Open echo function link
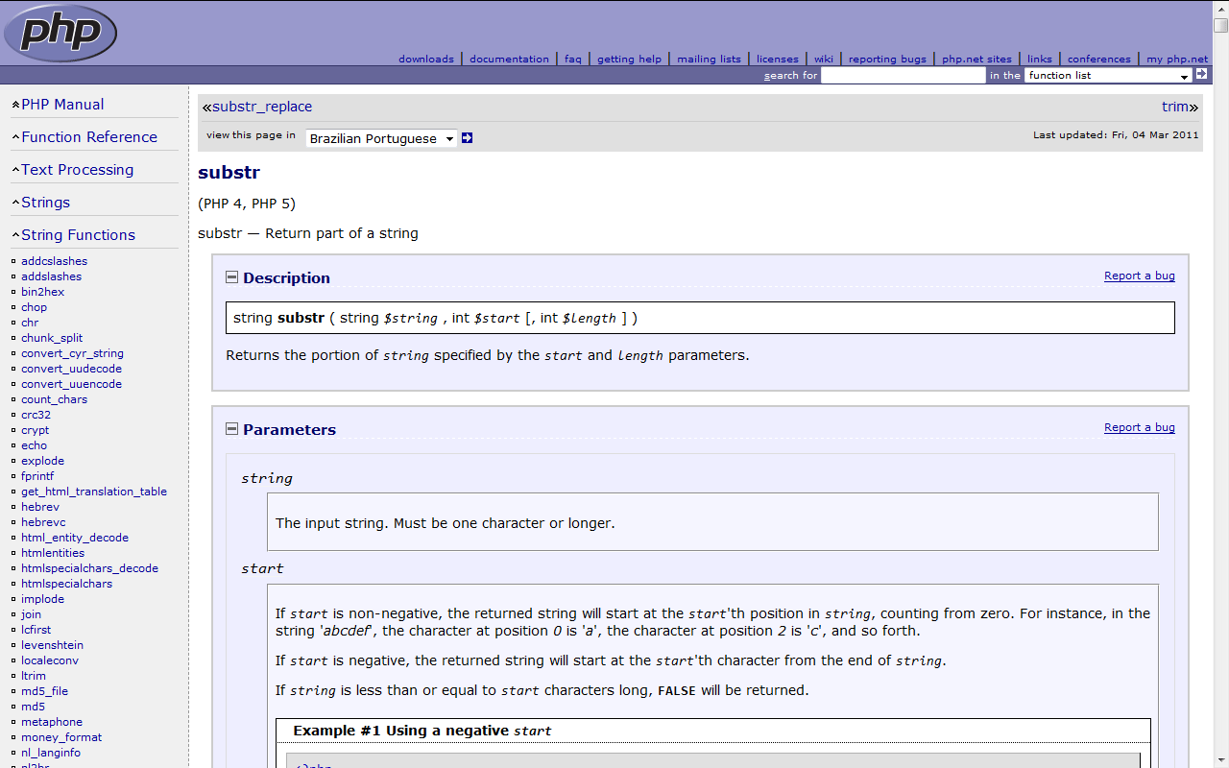 tap(34, 445)
